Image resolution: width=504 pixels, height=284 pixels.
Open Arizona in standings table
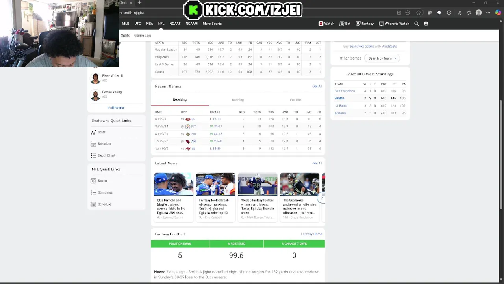click(340, 113)
